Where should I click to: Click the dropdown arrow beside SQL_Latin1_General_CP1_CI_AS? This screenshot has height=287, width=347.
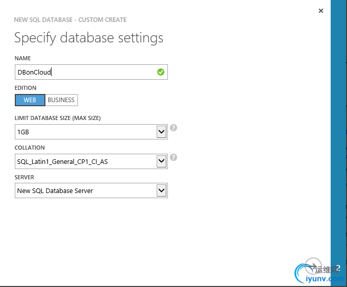pos(161,162)
